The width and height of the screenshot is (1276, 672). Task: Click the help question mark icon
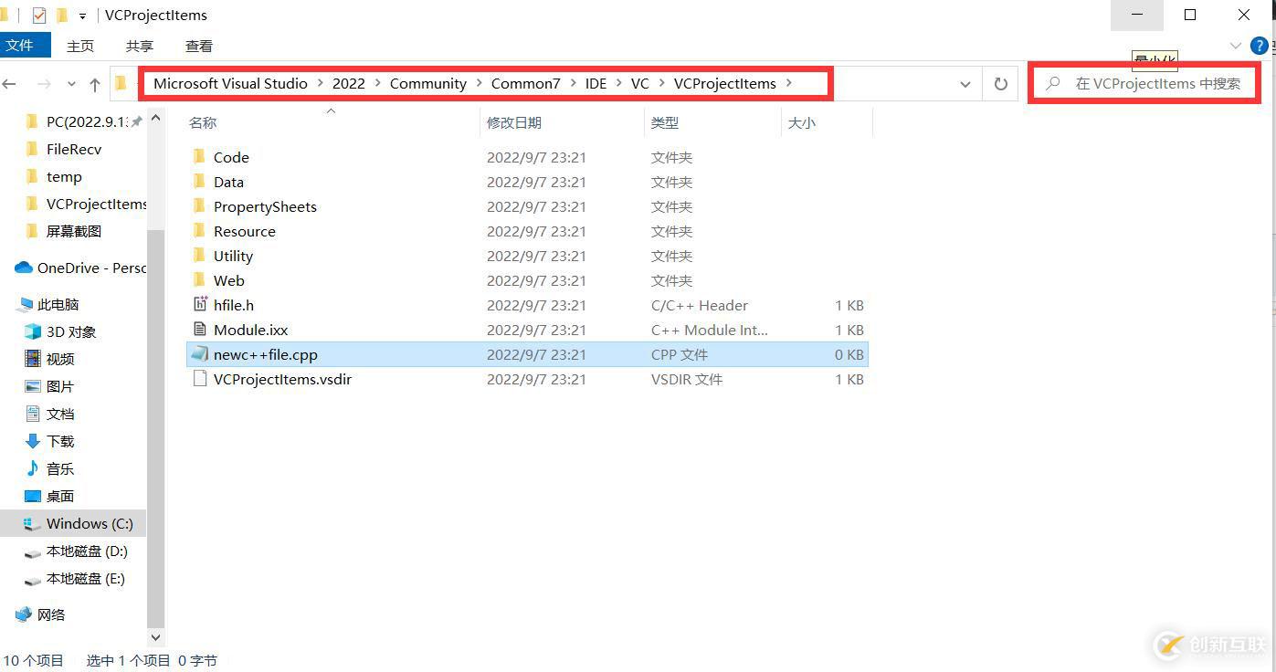point(1259,46)
